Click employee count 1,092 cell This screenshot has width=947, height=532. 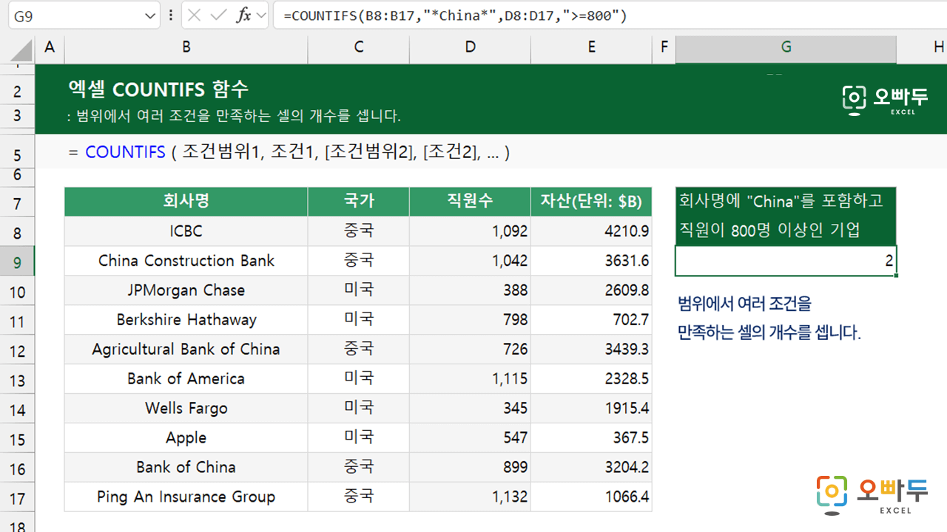[x=471, y=231]
